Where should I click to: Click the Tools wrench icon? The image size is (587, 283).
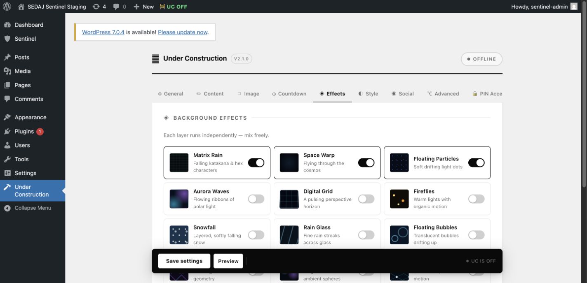coord(7,159)
